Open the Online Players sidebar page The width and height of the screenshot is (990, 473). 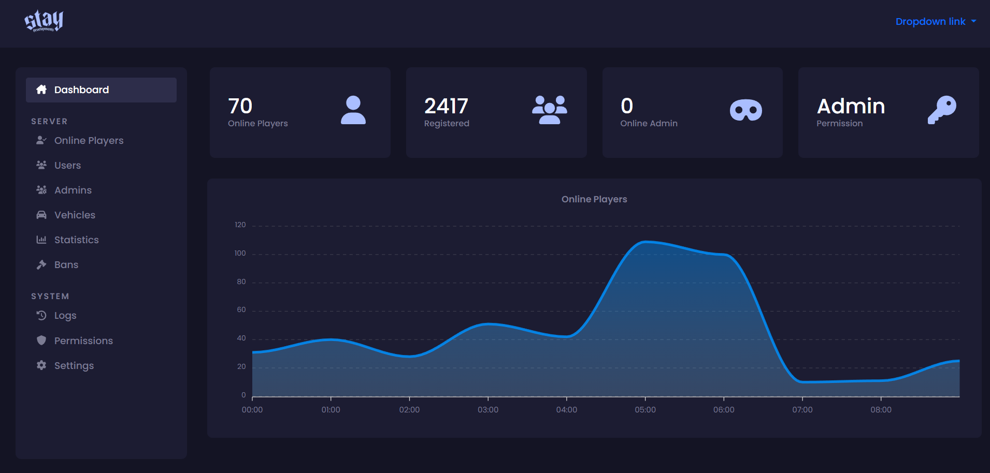89,141
